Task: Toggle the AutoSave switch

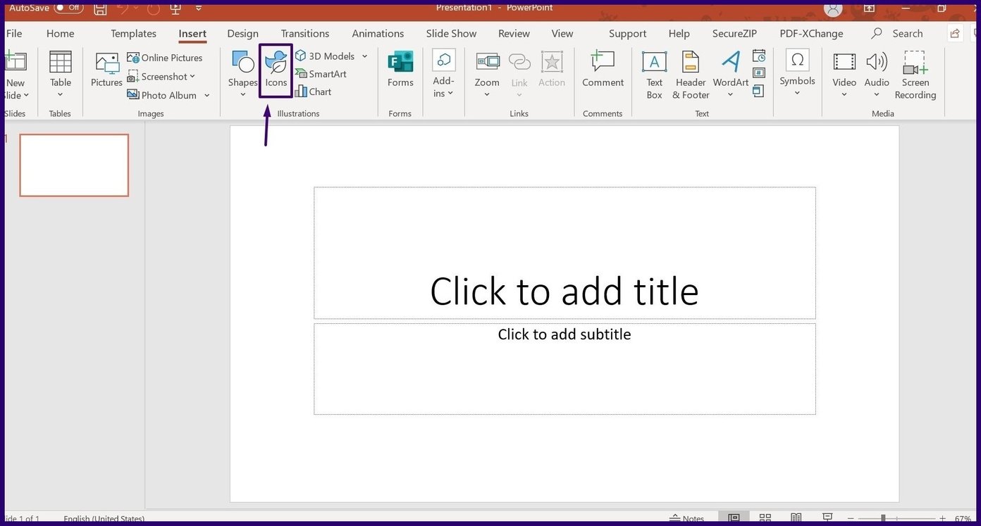Action: pos(68,8)
